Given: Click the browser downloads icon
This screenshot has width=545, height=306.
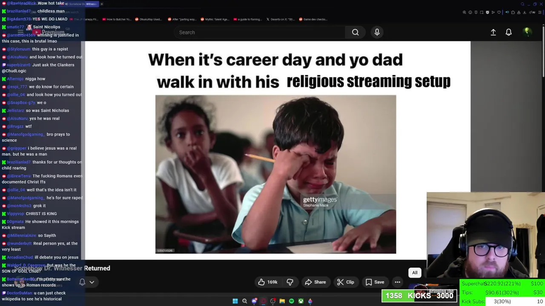Looking at the screenshot, I should [525, 12].
